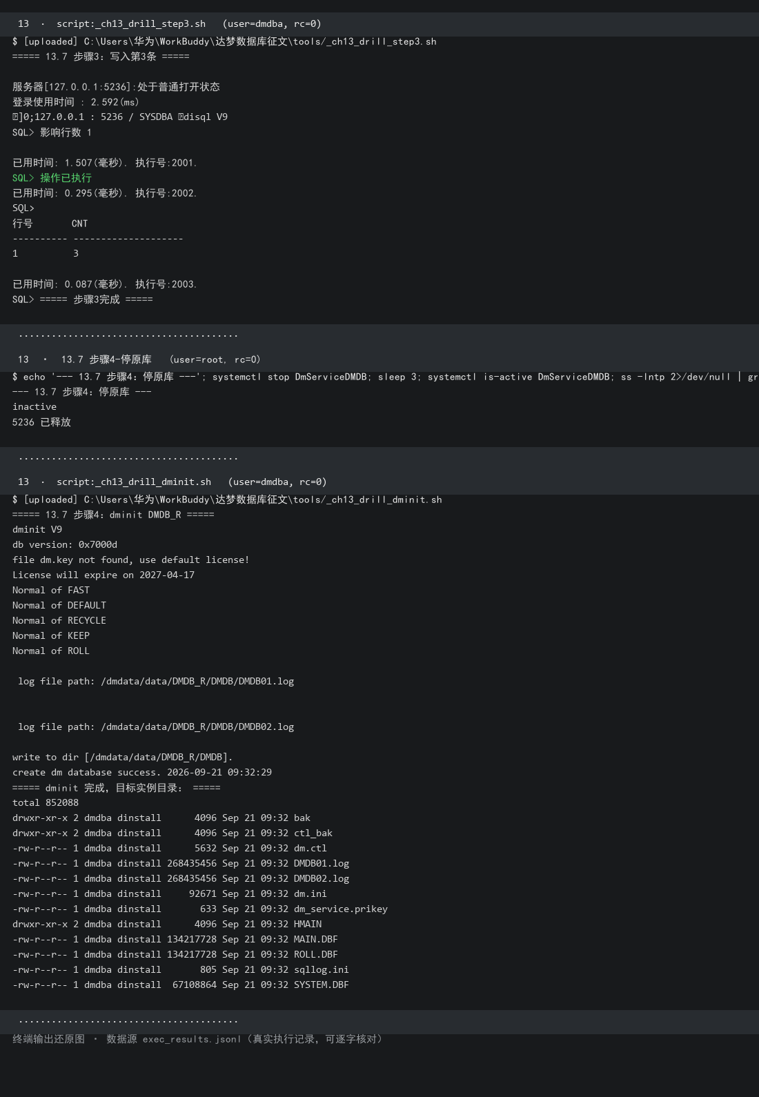Select the "dm.ctl" file listing row

tap(170, 848)
